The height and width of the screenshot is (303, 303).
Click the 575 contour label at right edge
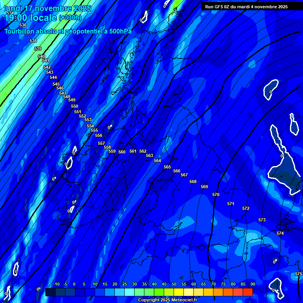pos(299,274)
